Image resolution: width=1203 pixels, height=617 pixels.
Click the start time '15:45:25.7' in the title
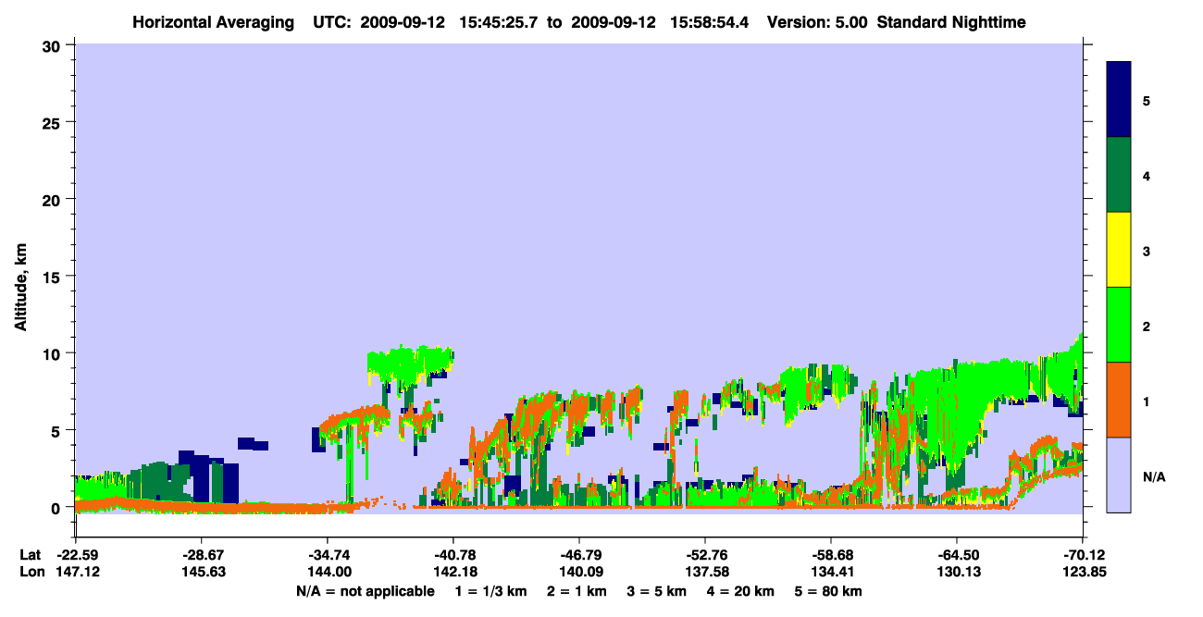coord(500,21)
